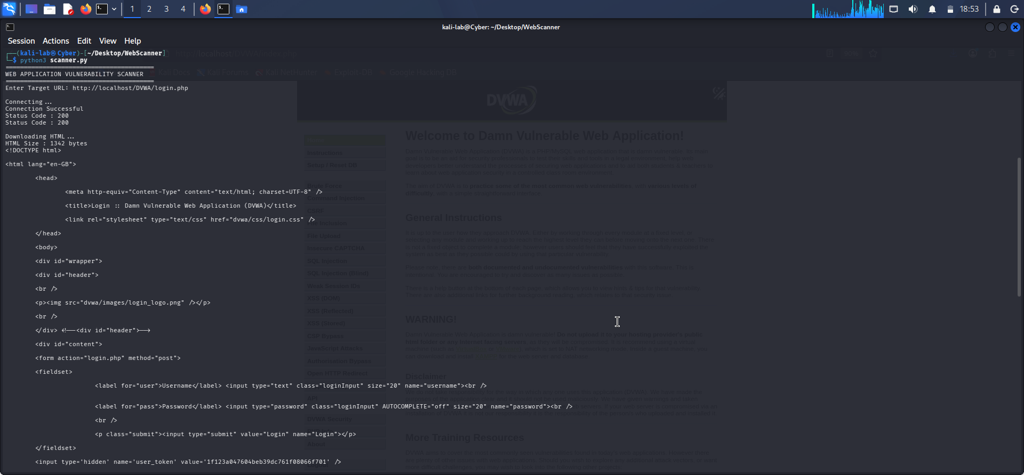The image size is (1024, 475).
Task: Click the 'HTML Size : 1342 bytes' line
Action: (46, 143)
